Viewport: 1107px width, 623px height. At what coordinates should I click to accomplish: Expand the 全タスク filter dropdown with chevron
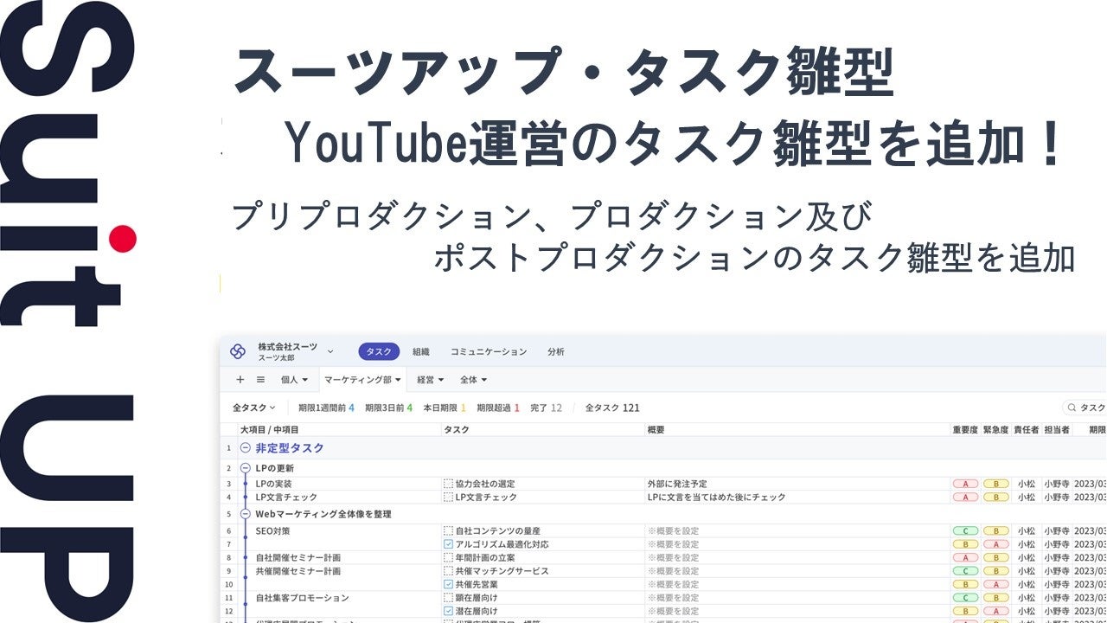[254, 408]
